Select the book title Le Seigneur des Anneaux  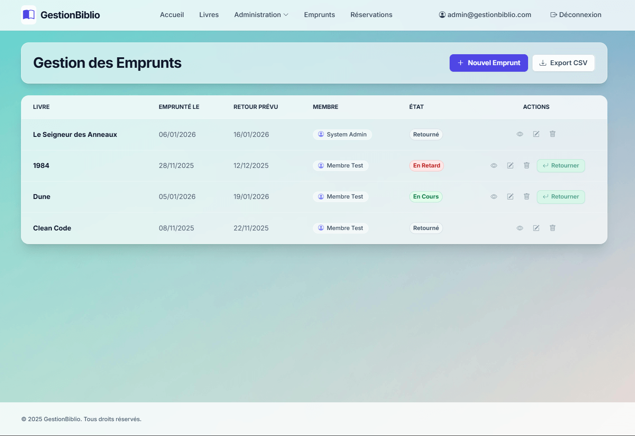(75, 135)
